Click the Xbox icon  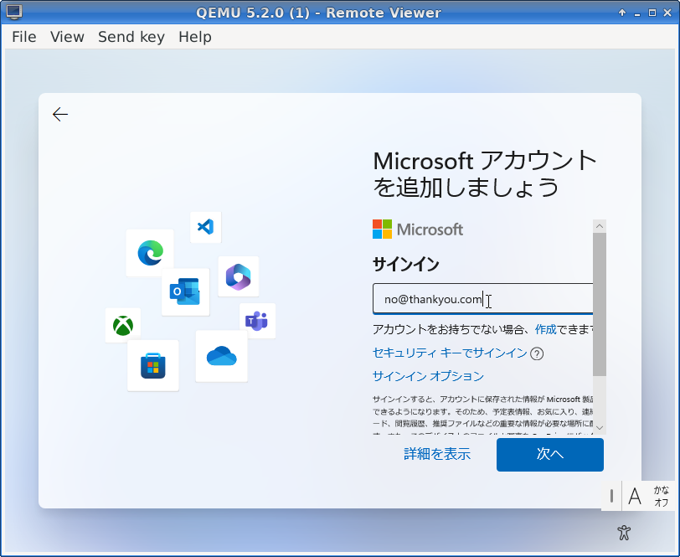coord(123,325)
